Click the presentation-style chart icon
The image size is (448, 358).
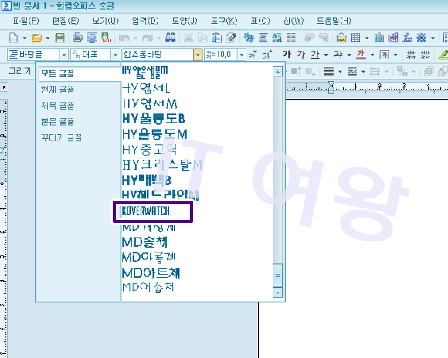click(393, 38)
